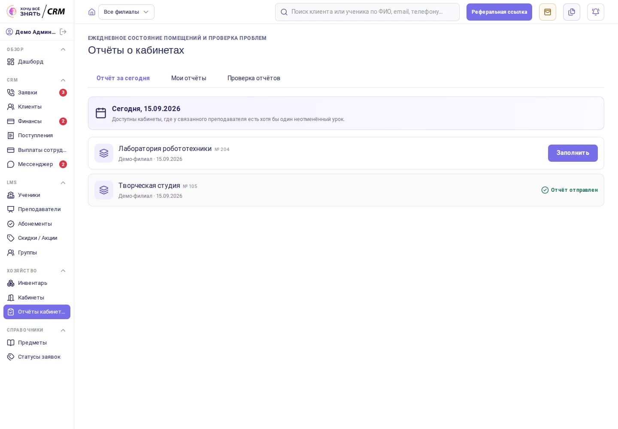Collapse the CRM sidebar section
The height and width of the screenshot is (429, 618).
click(63, 80)
